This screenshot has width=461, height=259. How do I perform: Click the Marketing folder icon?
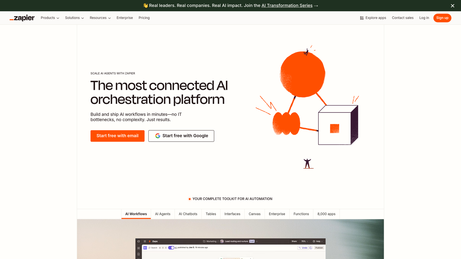coord(204,241)
